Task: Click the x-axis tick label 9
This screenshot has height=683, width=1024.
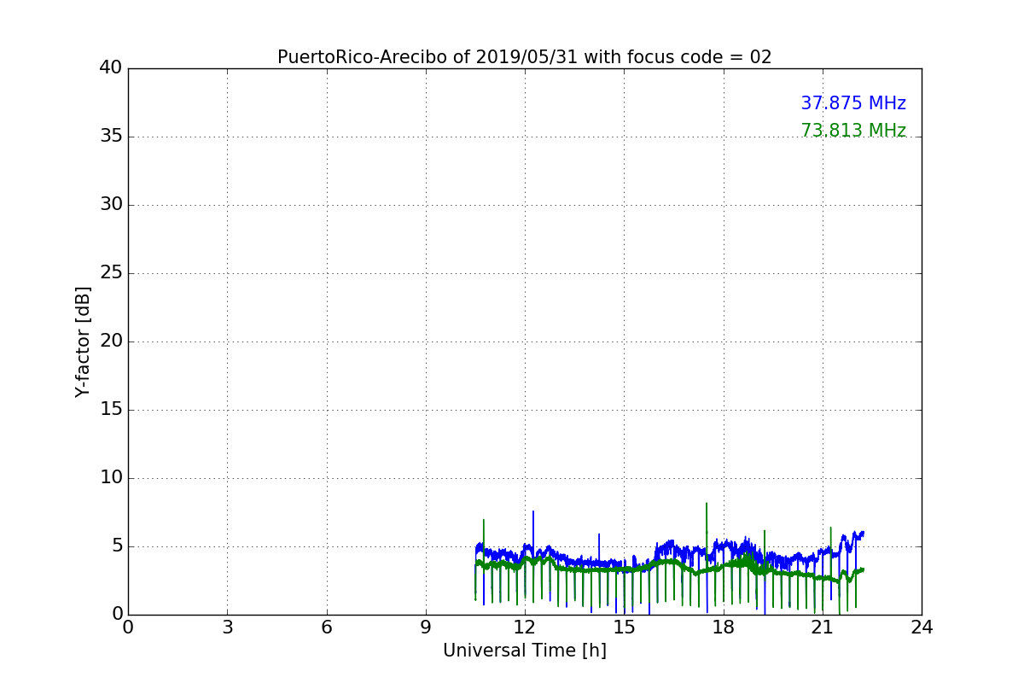Action: pos(426,627)
